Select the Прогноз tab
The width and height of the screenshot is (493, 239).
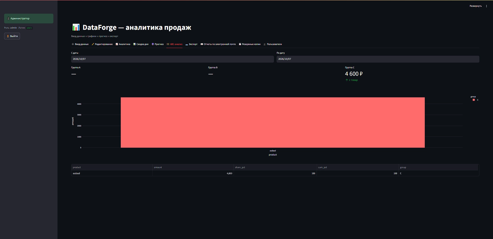pos(158,44)
